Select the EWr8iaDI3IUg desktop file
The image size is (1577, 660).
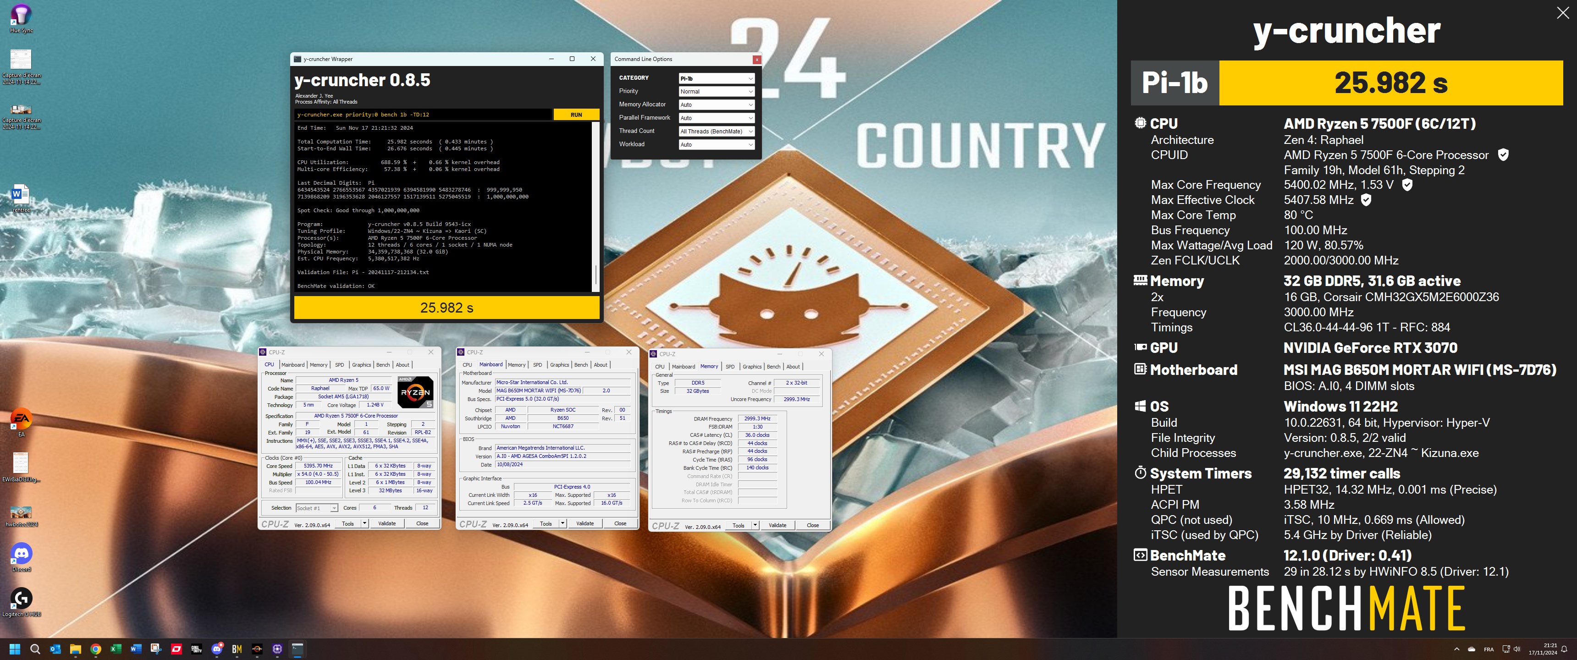coord(22,467)
